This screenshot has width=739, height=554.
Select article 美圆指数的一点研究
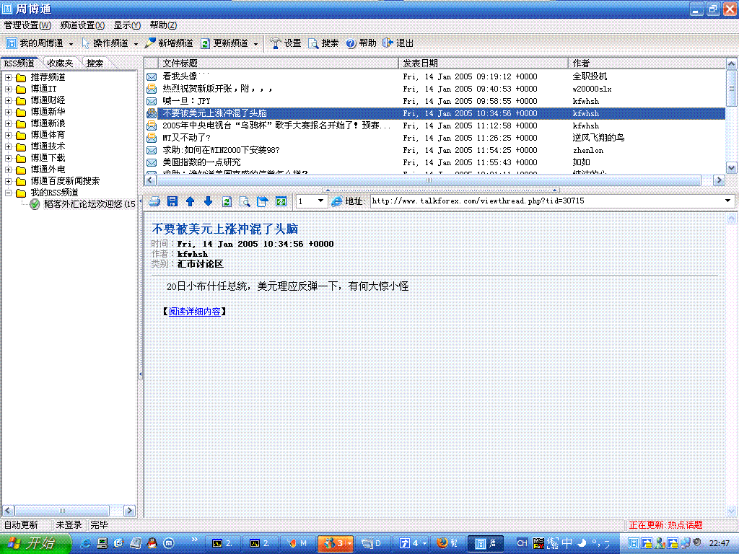pos(201,162)
